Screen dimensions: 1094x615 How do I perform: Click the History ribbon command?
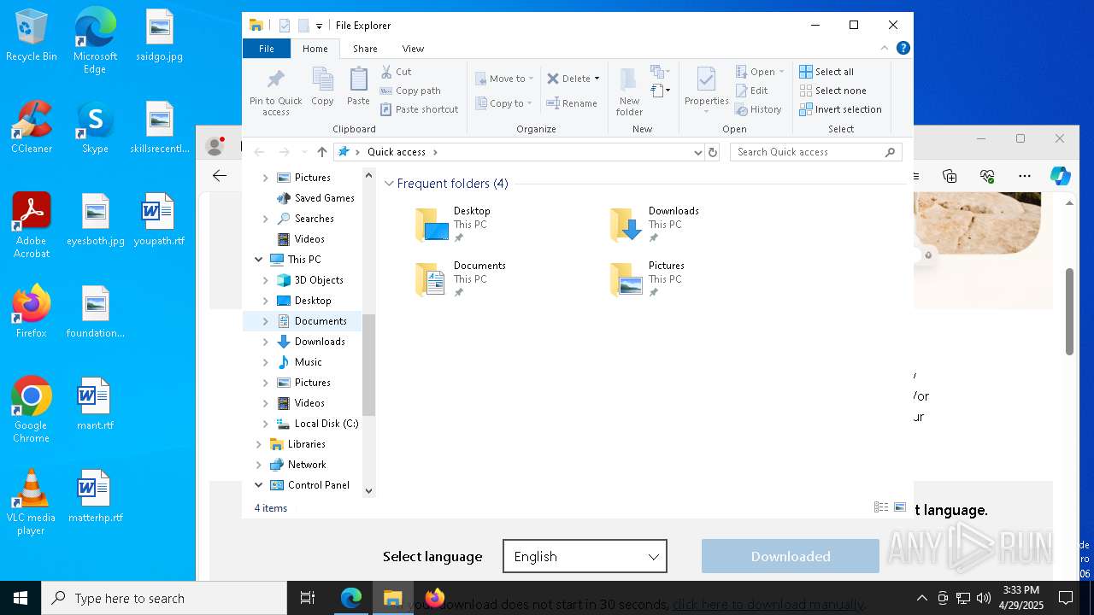point(758,109)
